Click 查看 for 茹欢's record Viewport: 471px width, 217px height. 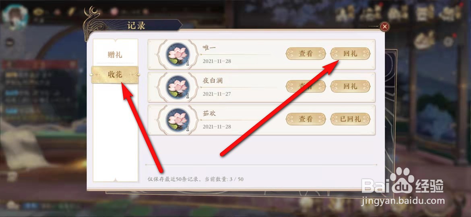(306, 119)
